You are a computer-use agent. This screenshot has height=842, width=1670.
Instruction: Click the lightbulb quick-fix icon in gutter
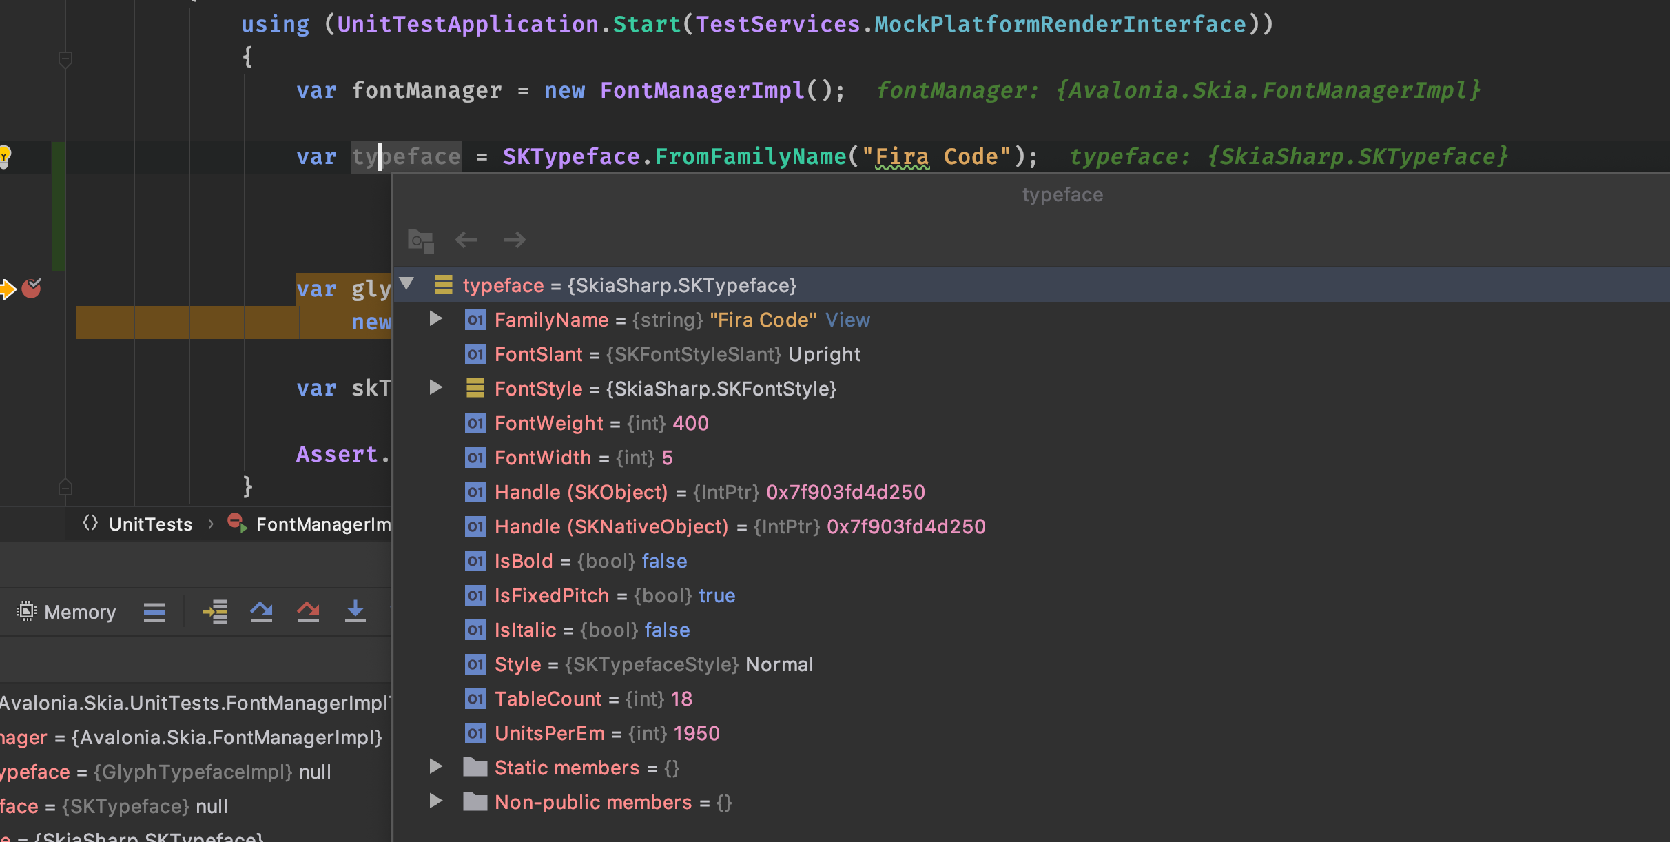click(5, 156)
